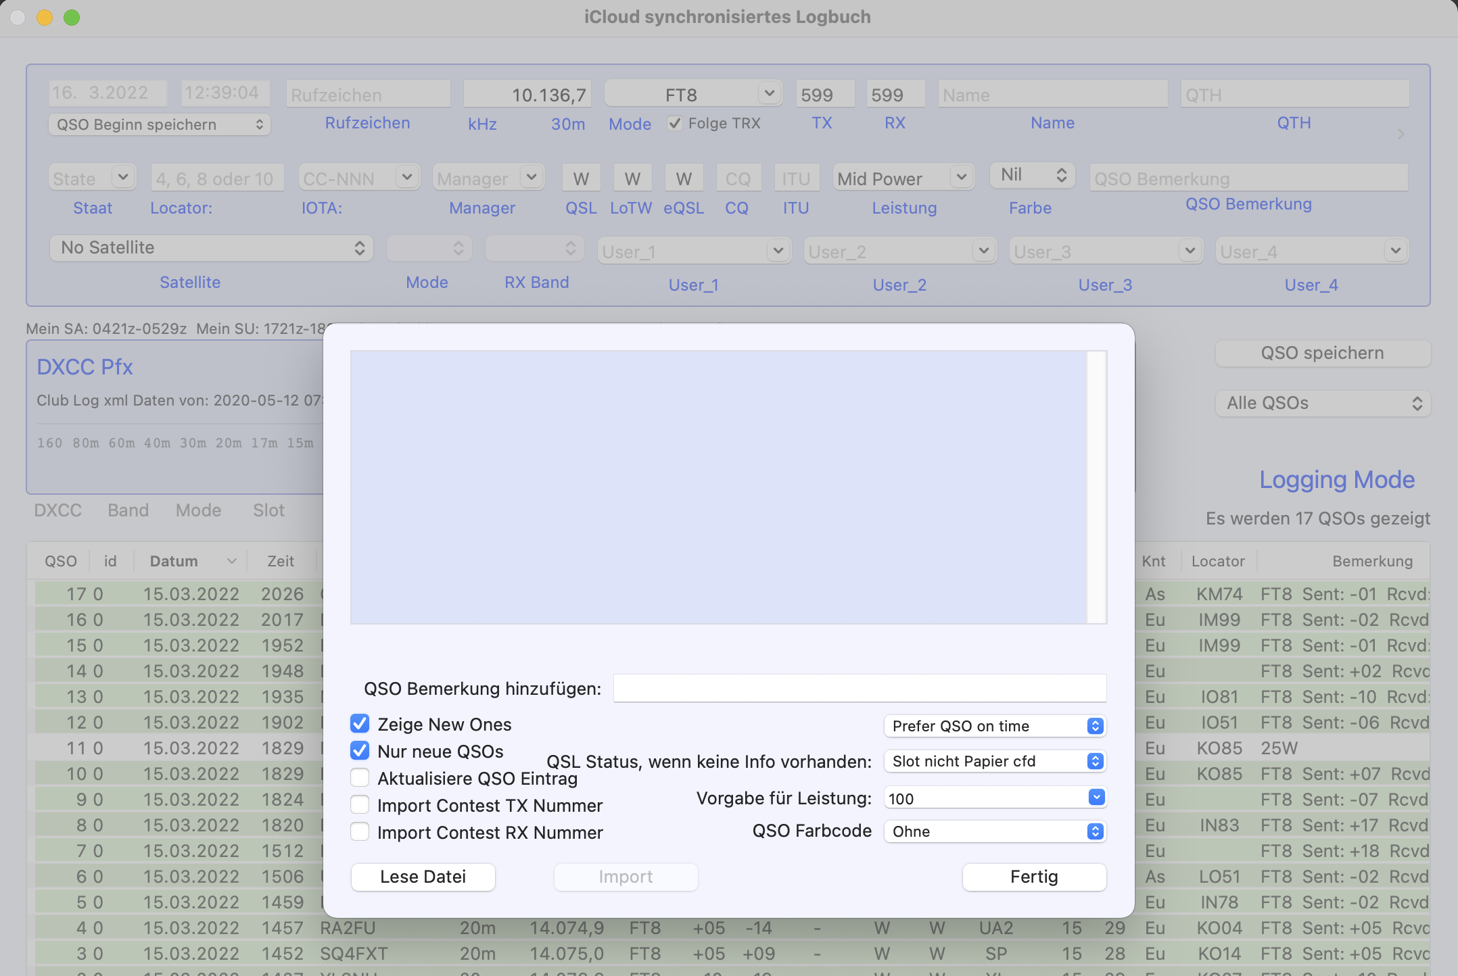Viewport: 1458px width, 976px height.
Task: Open the IOTA CC-NNN combo arrow
Action: coord(406,177)
